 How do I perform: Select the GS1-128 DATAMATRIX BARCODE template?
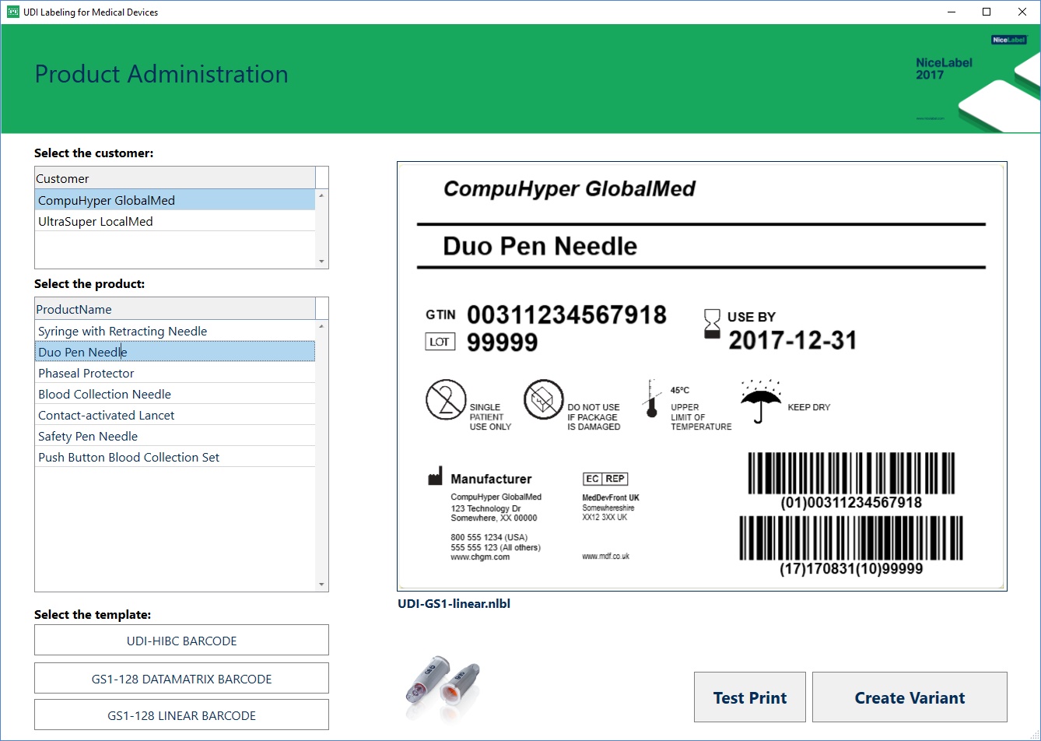click(181, 678)
